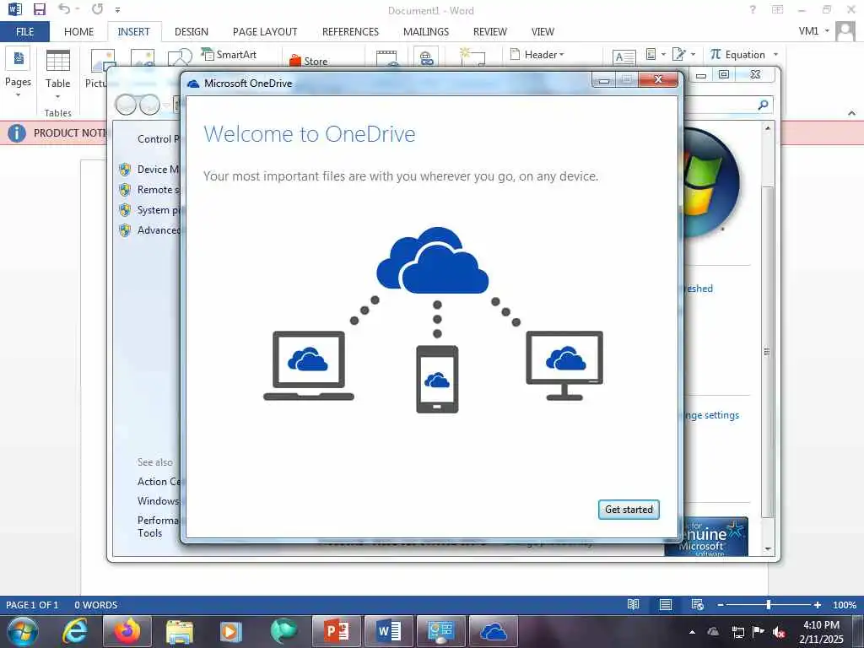Image resolution: width=864 pixels, height=648 pixels.
Task: Open Remote settings in System window
Action: pos(158,190)
